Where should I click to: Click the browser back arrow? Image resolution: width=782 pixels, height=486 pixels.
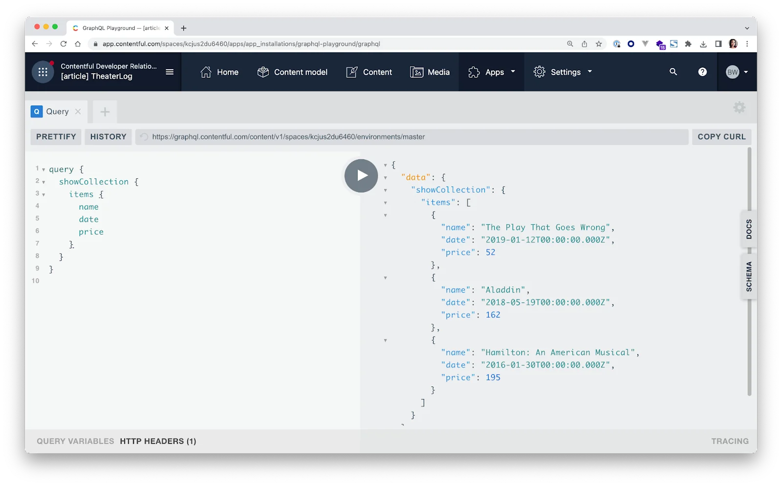click(35, 44)
